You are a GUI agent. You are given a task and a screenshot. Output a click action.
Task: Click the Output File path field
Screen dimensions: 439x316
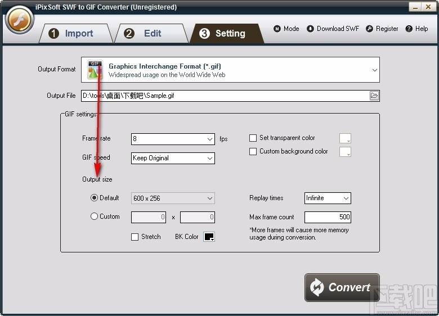[x=225, y=96]
